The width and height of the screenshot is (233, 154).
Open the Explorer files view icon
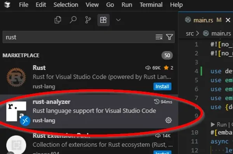[x=57, y=20]
